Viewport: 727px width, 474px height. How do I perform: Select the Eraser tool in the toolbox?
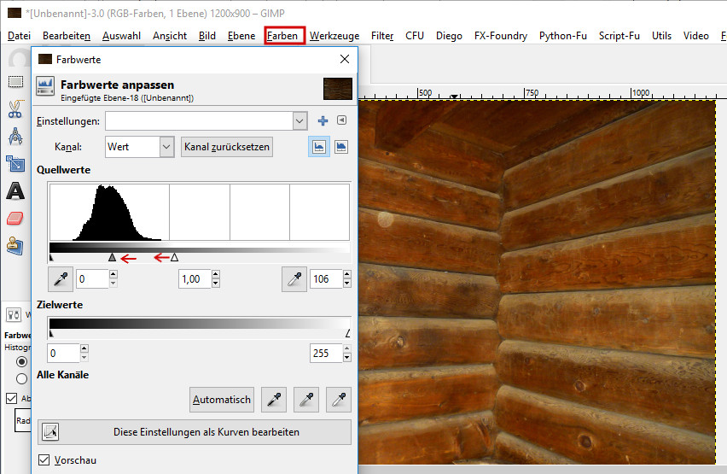[15, 219]
